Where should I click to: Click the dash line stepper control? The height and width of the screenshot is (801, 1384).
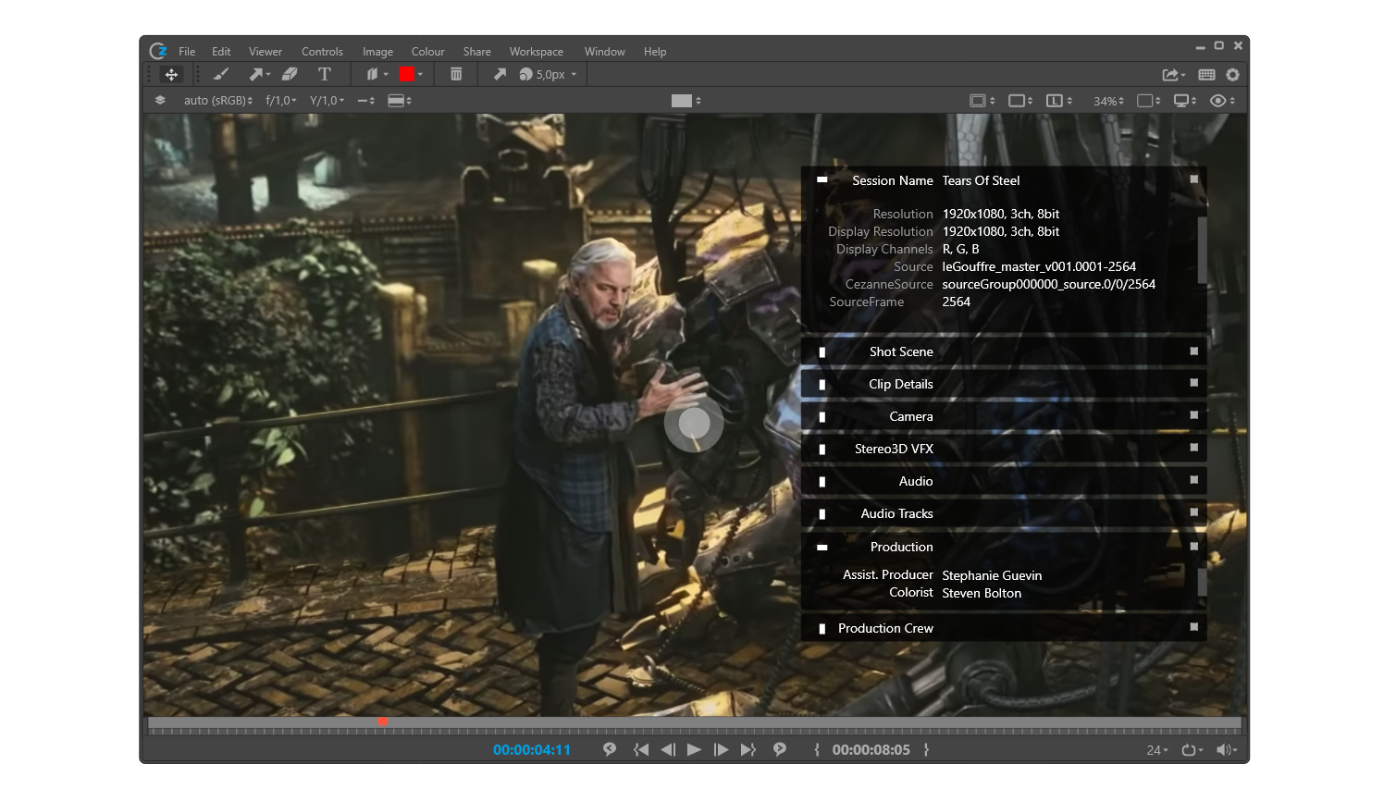click(366, 101)
